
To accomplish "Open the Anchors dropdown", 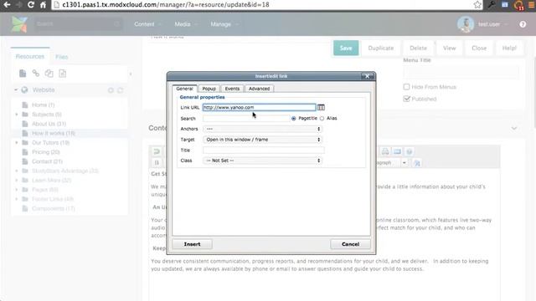I will pos(262,129).
